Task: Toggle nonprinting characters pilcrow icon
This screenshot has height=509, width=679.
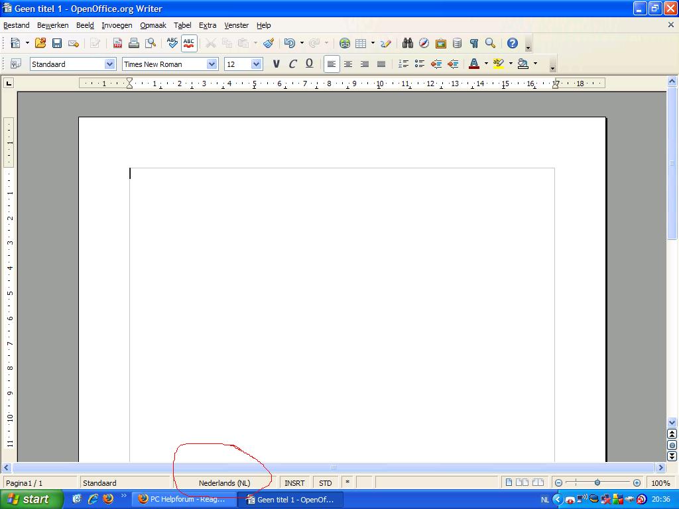Action: [473, 43]
